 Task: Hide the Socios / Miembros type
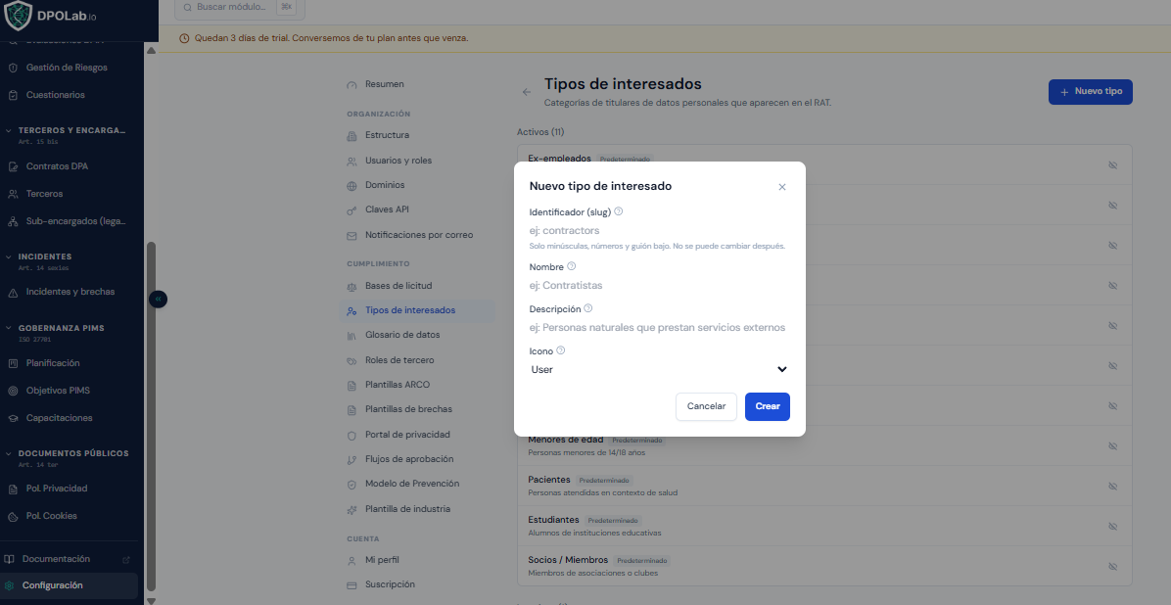click(x=1112, y=566)
